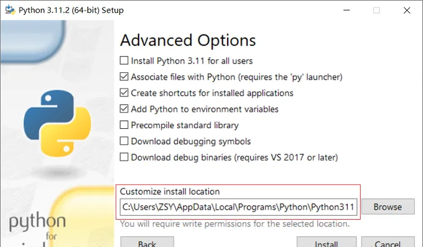Uncheck Create shortcuts for installed applications
The width and height of the screenshot is (423, 247).
click(124, 93)
